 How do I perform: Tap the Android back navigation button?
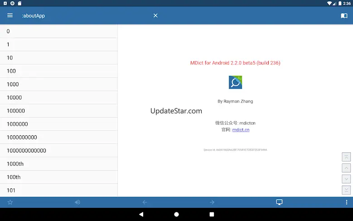pos(141,214)
